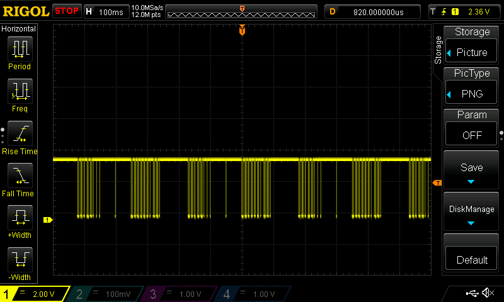
Task: Click the trigger source channel 1 badge
Action: click(455, 12)
